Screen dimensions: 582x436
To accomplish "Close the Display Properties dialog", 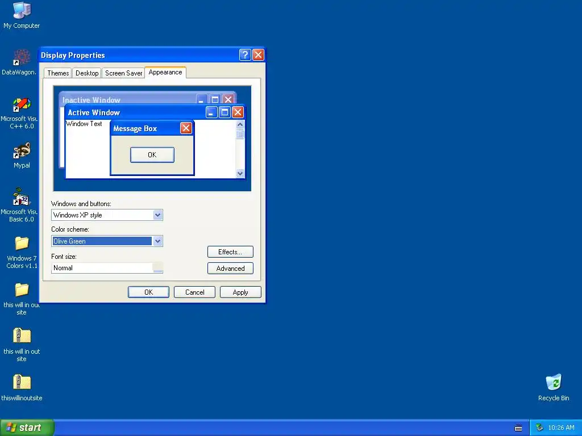I will click(x=258, y=55).
